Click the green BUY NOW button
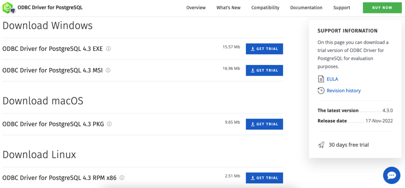Viewport: 405px width, 188px height. (x=382, y=8)
